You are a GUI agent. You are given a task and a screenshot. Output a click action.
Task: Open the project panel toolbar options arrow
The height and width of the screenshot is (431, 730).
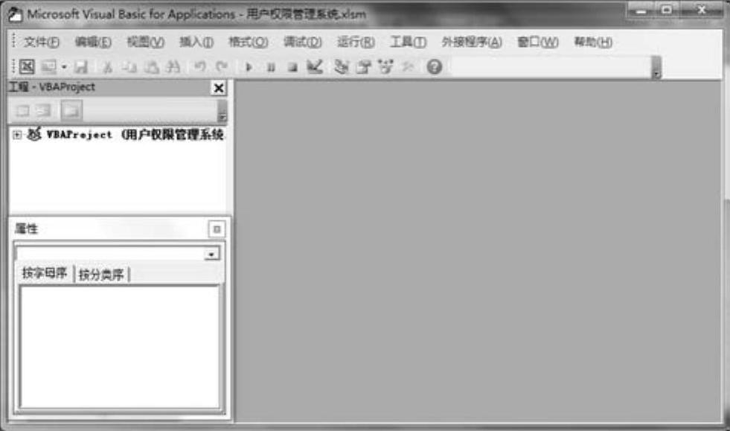(222, 112)
